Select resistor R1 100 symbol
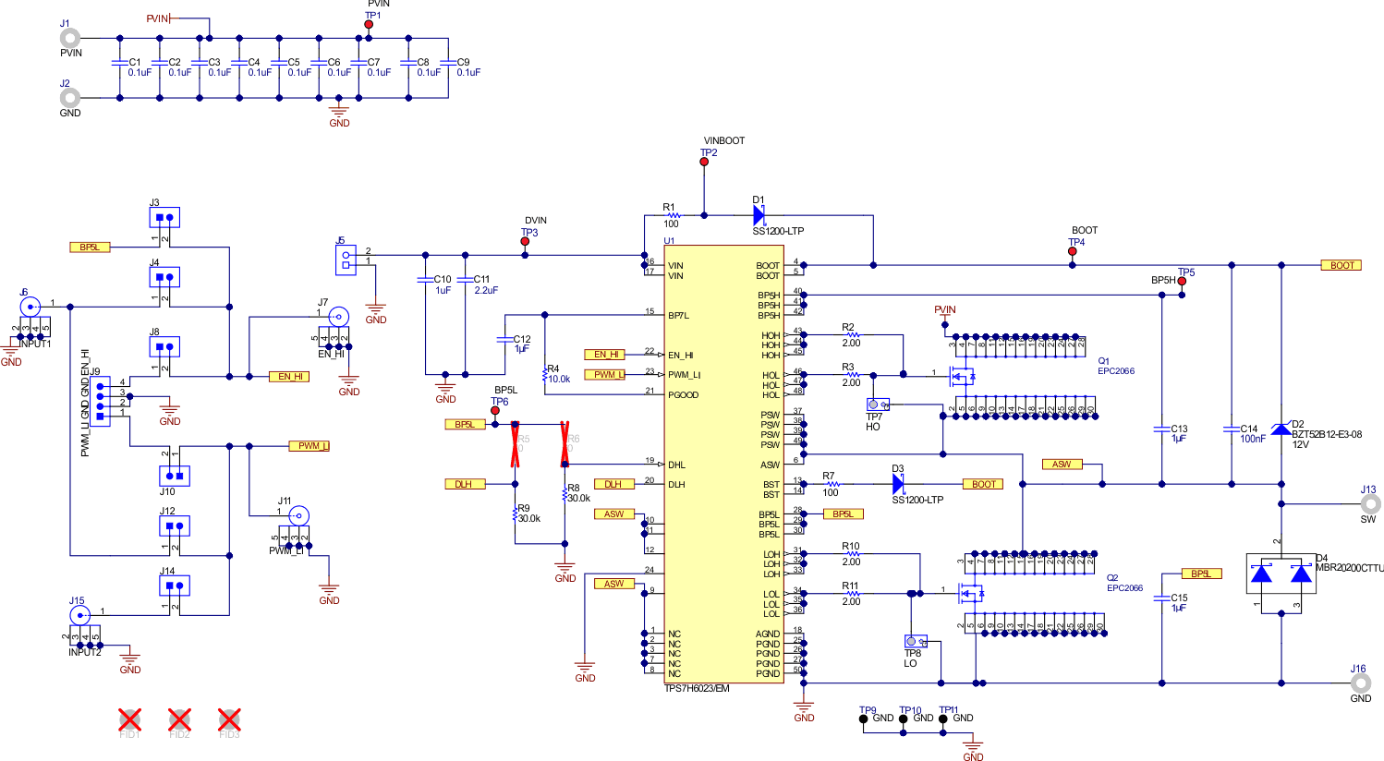Image resolution: width=1384 pixels, height=761 pixels. click(674, 214)
